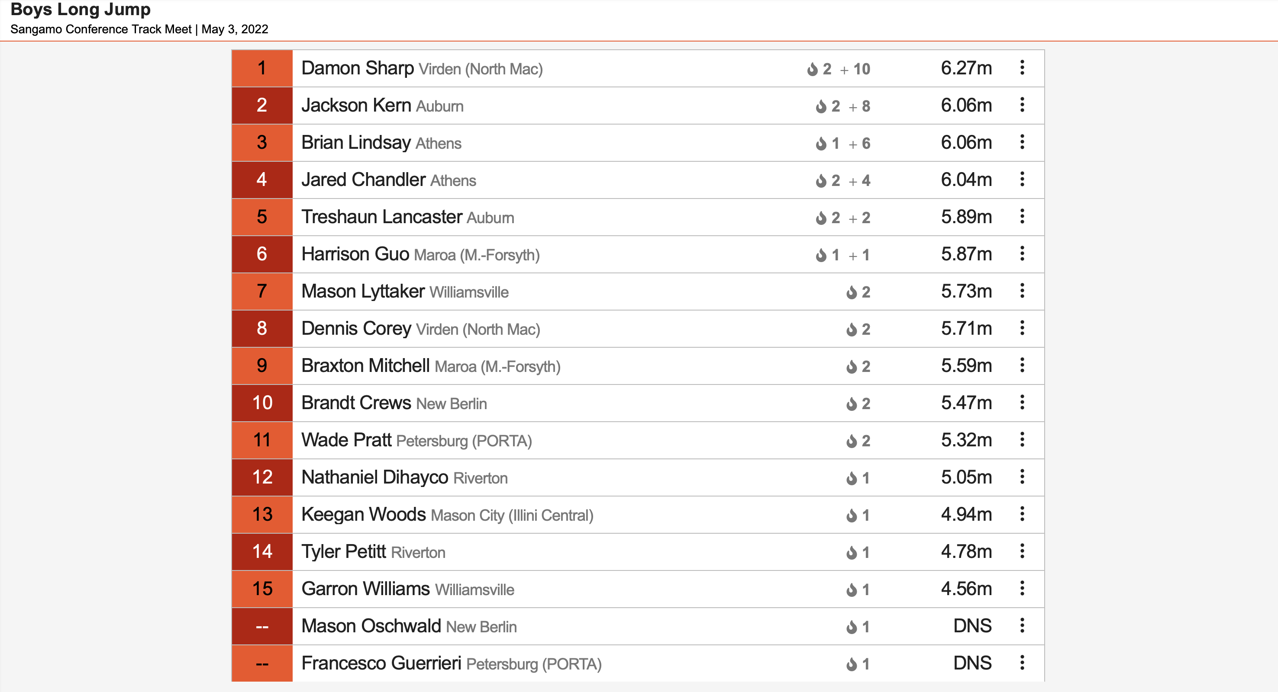1278x692 pixels.
Task: Select Tyler Petitt's name
Action: 343,551
